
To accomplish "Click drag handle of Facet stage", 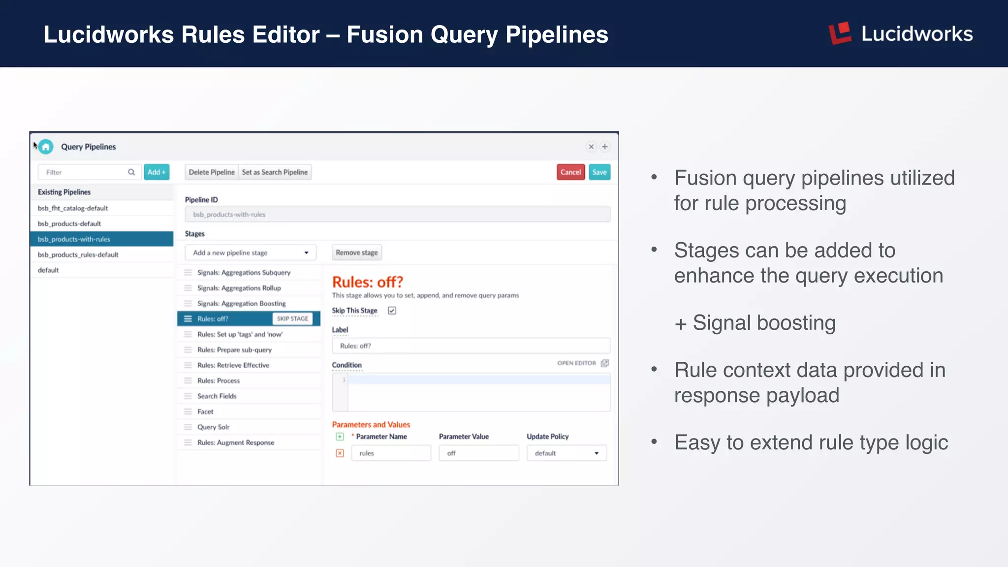I will [188, 411].
